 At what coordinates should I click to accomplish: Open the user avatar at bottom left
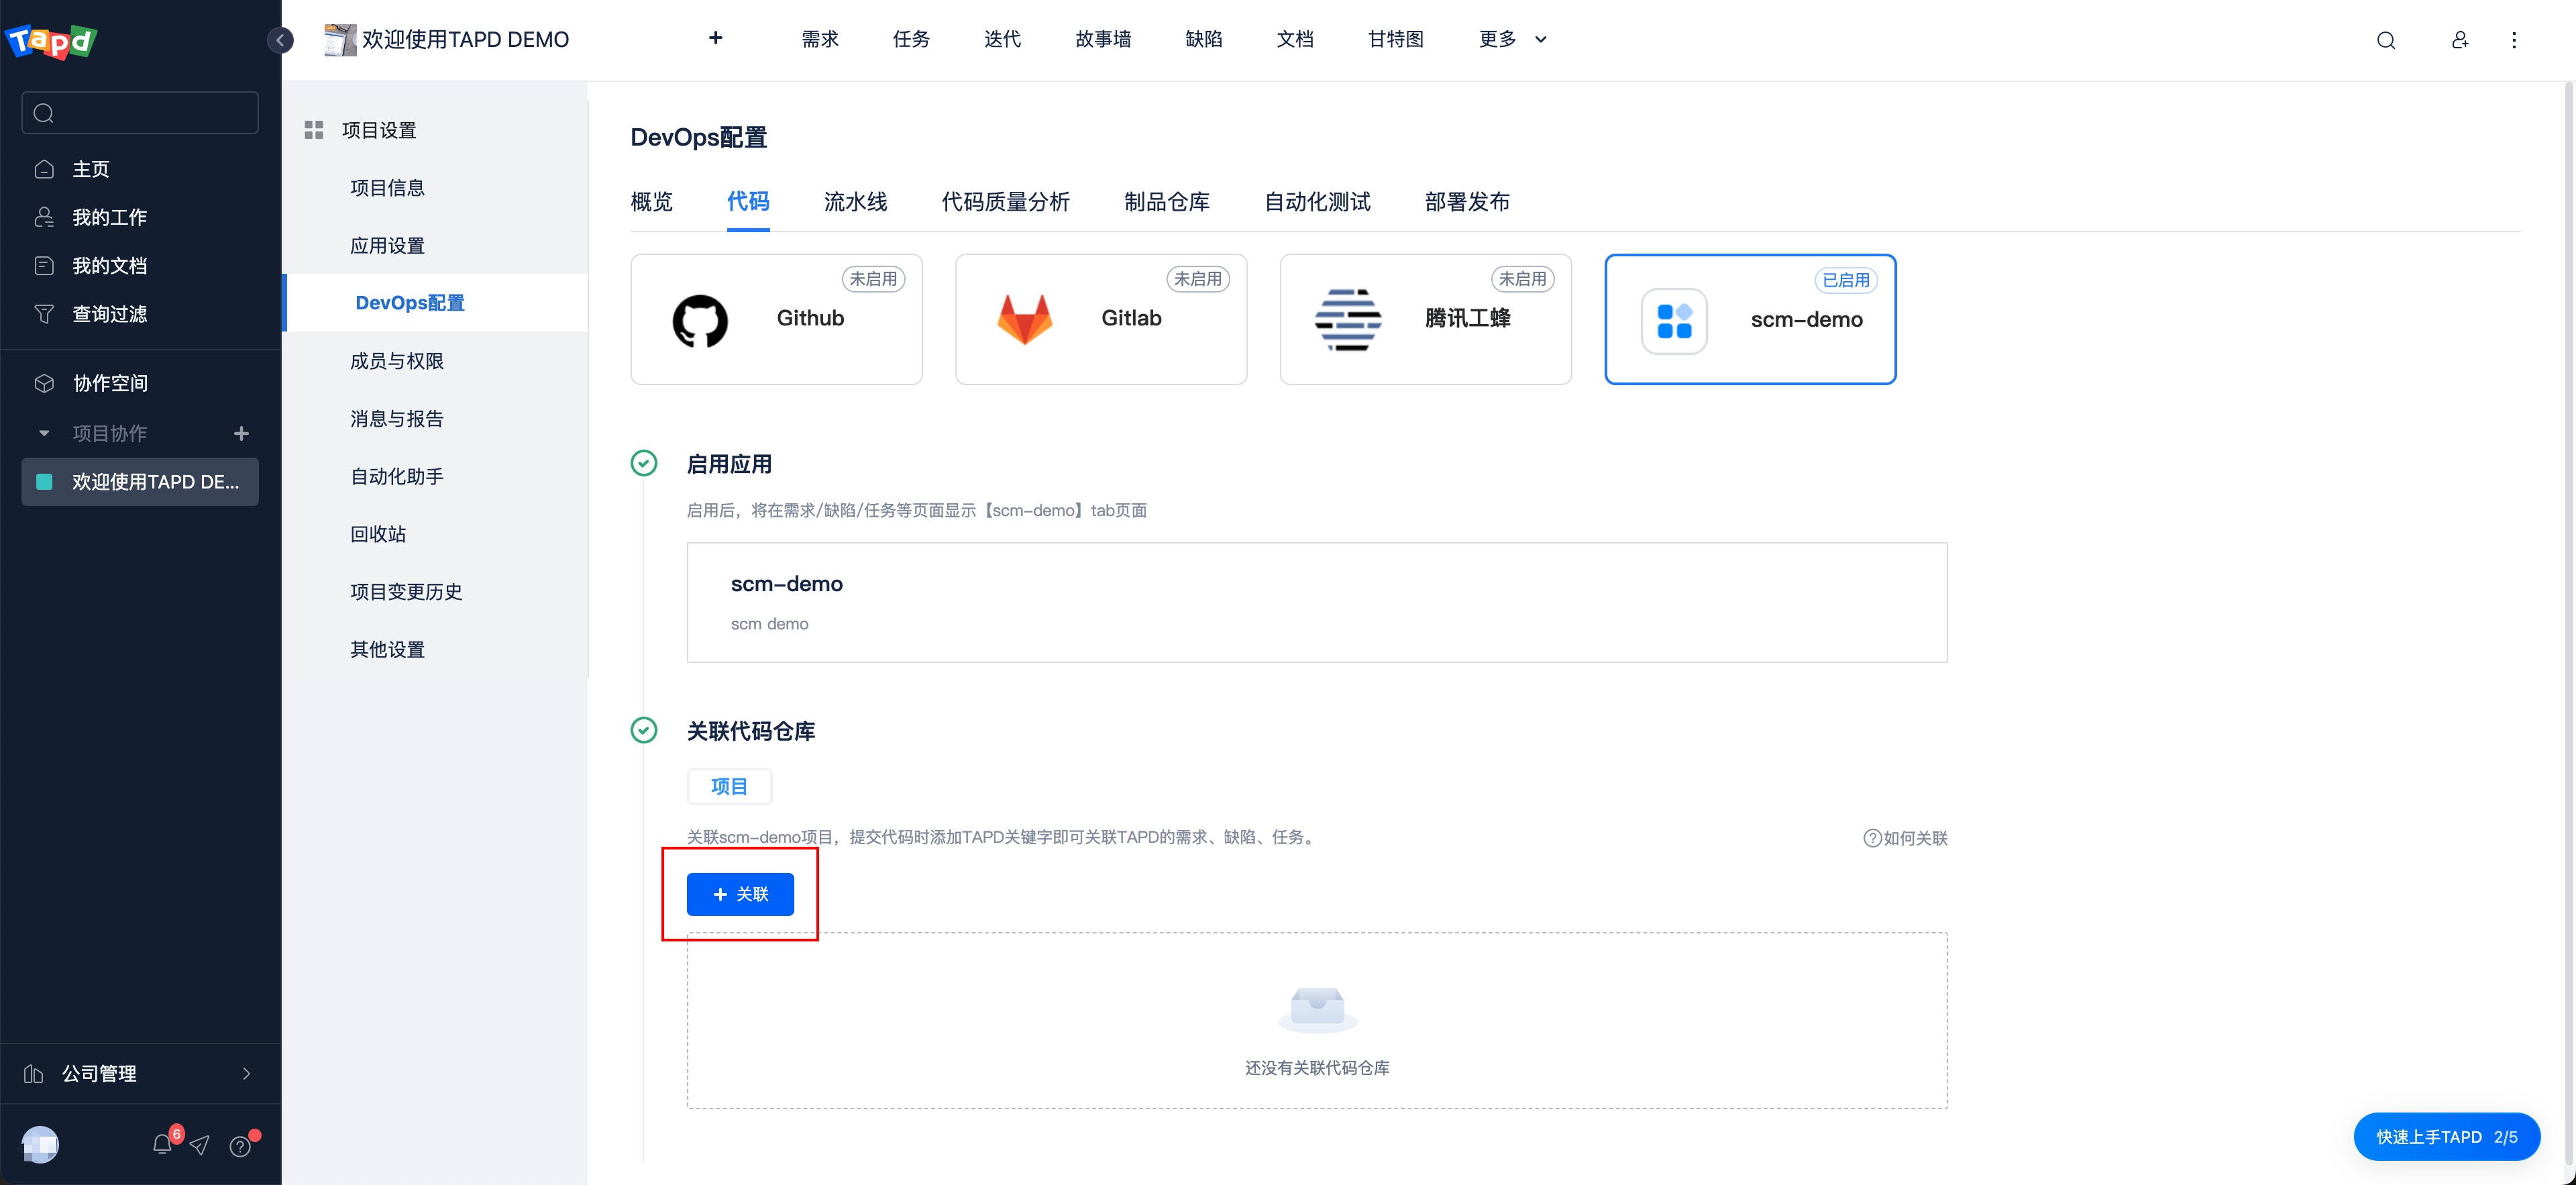pyautogui.click(x=40, y=1144)
